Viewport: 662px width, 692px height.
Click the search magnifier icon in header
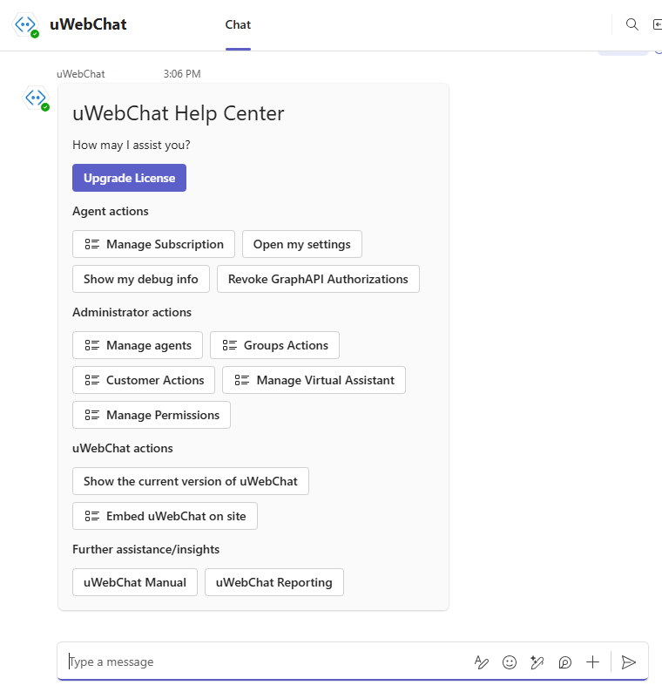pos(632,24)
